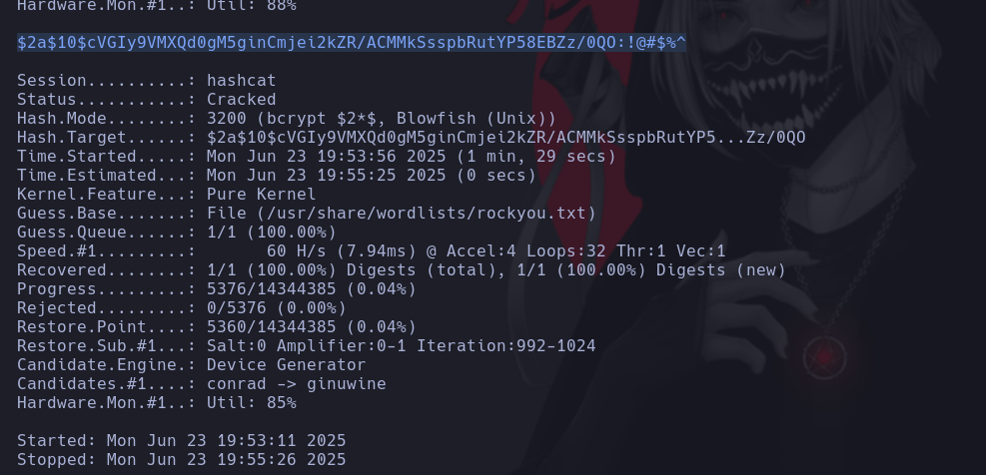Click the highlighted bcrypt hash line
Image resolution: width=986 pixels, height=475 pixels.
coord(351,42)
